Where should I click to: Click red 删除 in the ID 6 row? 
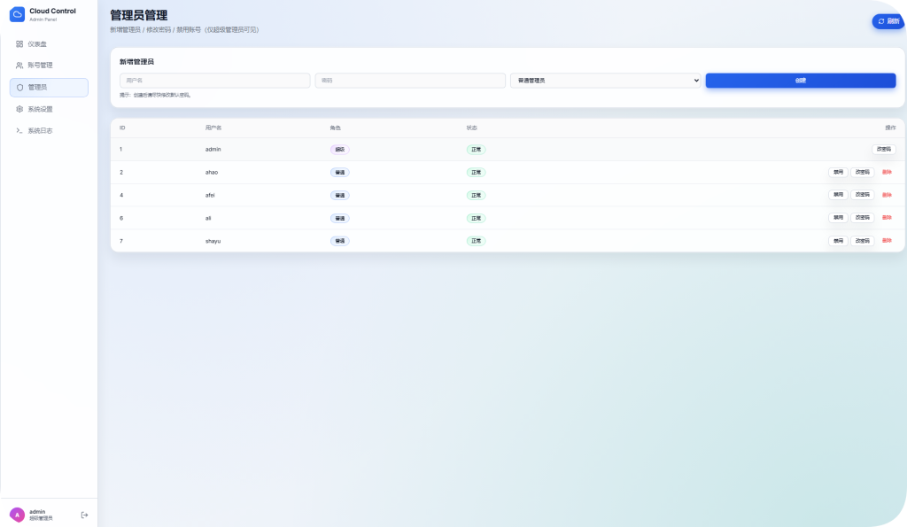887,218
